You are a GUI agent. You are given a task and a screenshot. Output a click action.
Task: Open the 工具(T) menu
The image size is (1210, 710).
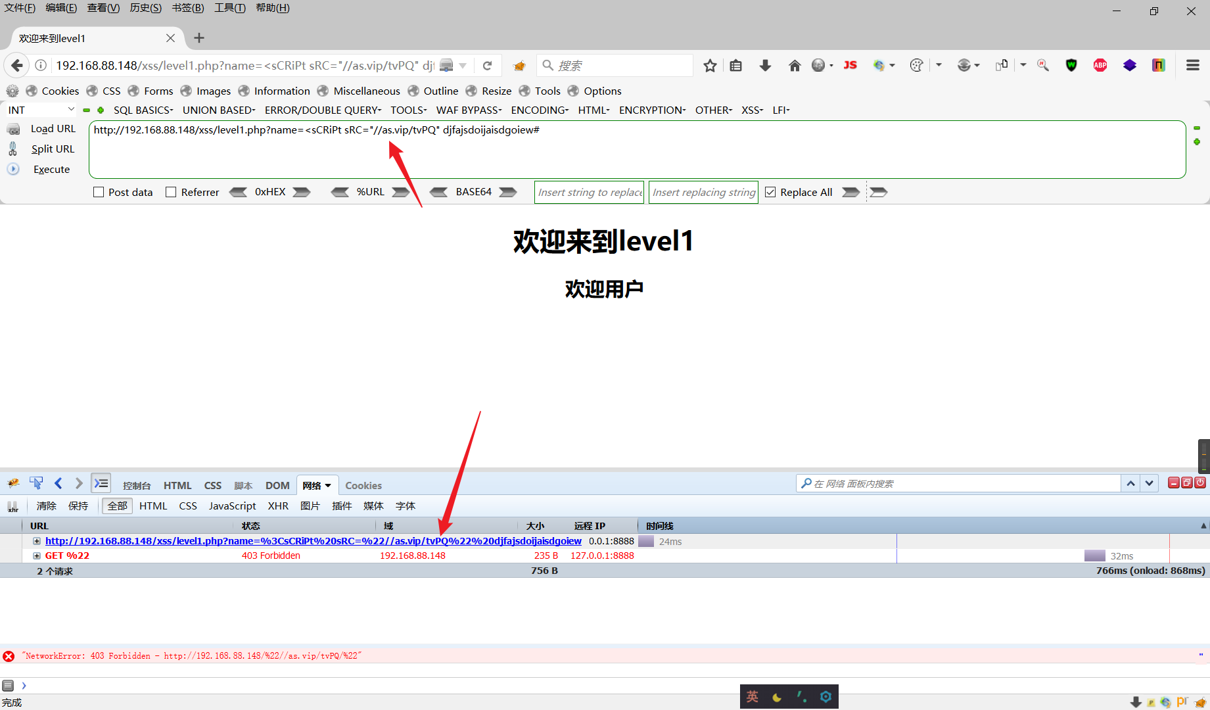pyautogui.click(x=229, y=8)
